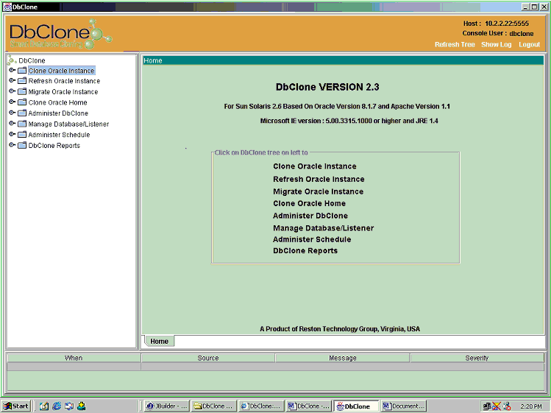Click Manage Database/Listener text in home panel

(x=324, y=228)
